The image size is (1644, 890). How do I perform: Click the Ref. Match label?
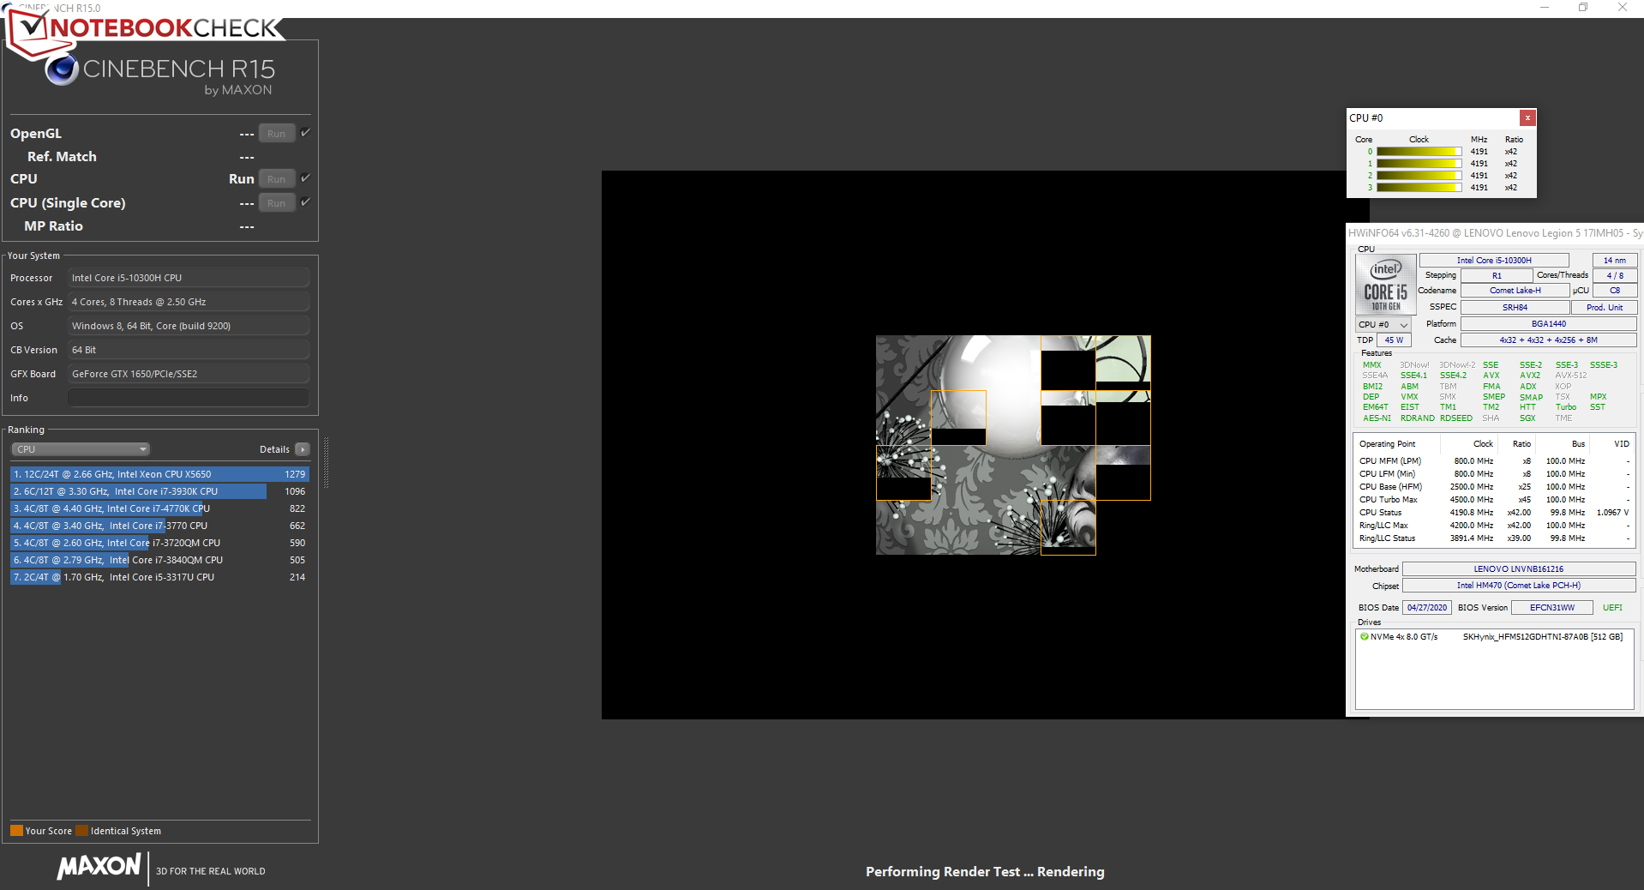click(x=62, y=157)
